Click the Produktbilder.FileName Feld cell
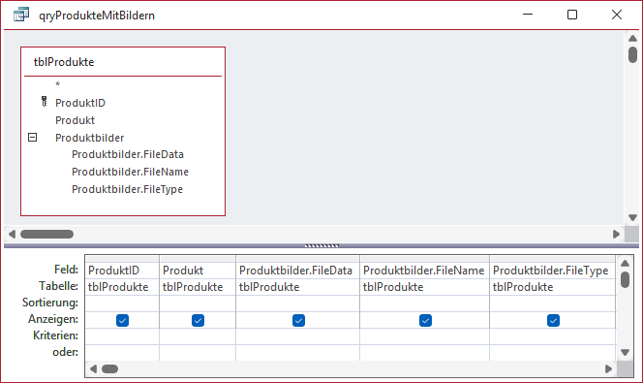 click(424, 271)
